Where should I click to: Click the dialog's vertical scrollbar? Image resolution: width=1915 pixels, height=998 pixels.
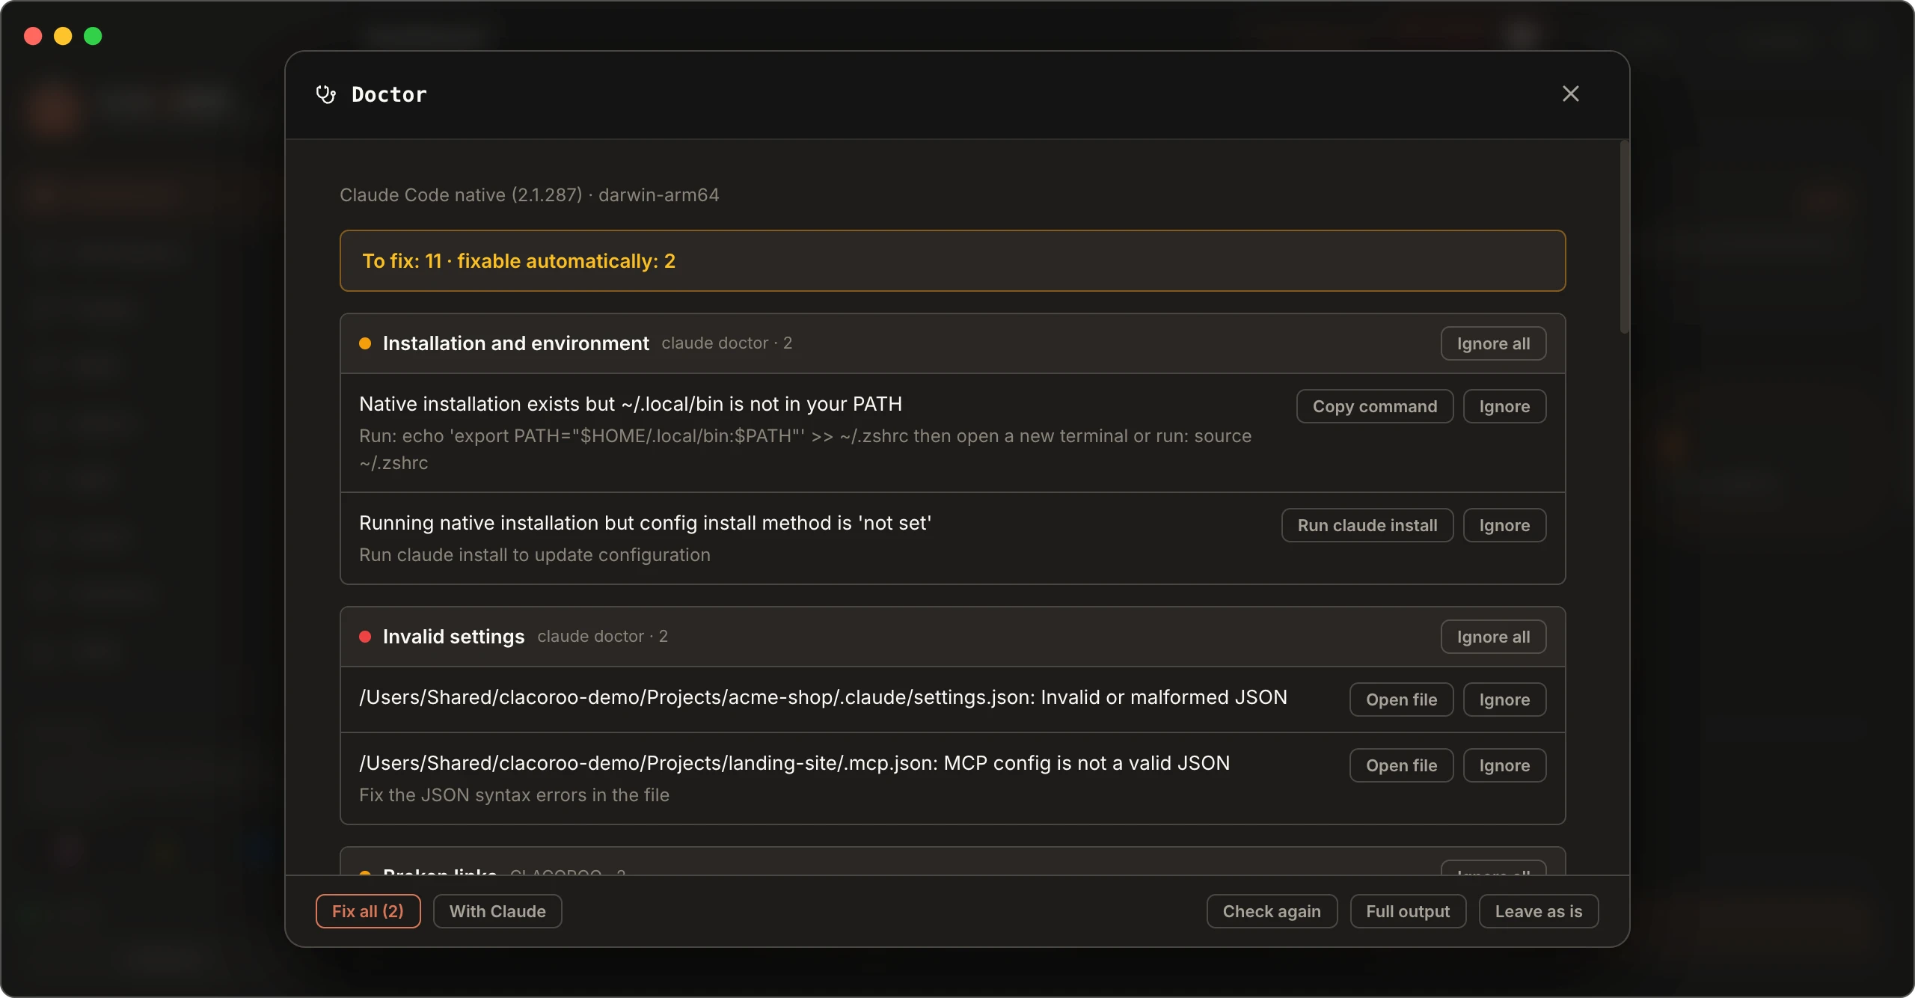[x=1624, y=236]
